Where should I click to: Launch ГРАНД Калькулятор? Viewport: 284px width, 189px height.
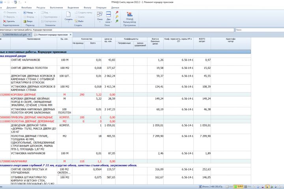click(x=129, y=18)
